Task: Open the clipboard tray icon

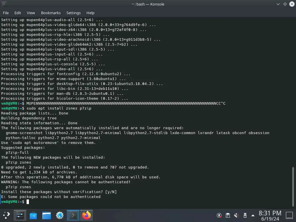Action: coord(228,215)
